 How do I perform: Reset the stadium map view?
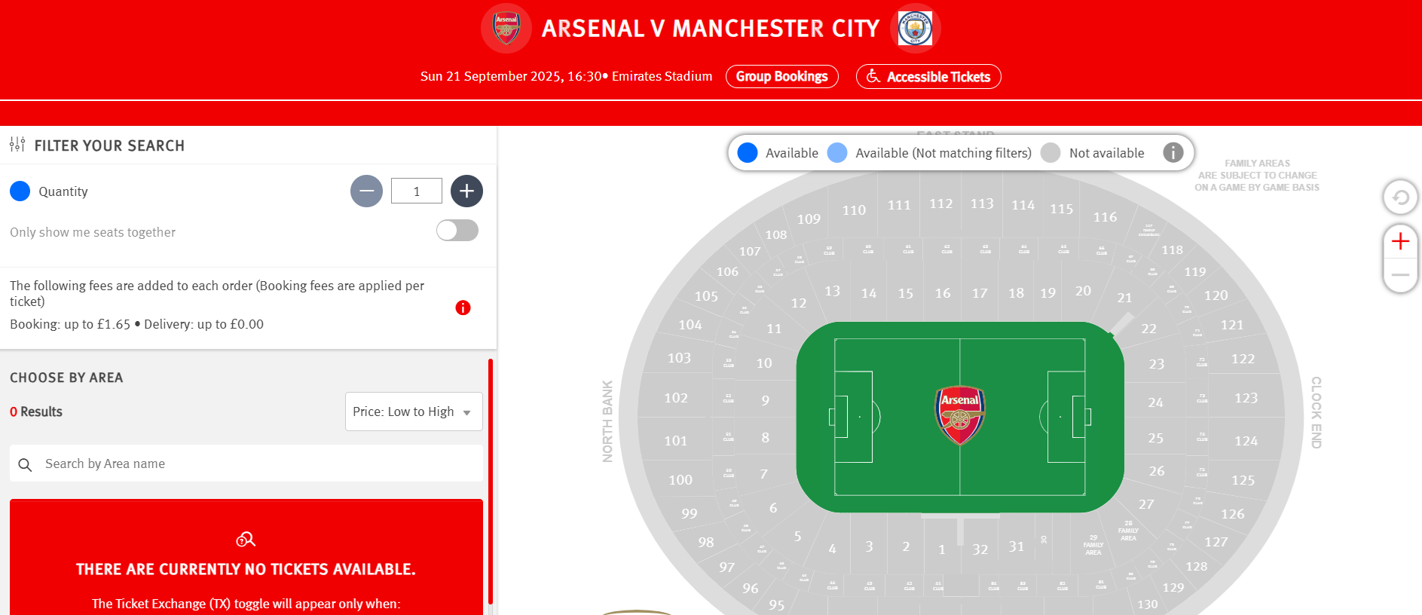pos(1400,197)
